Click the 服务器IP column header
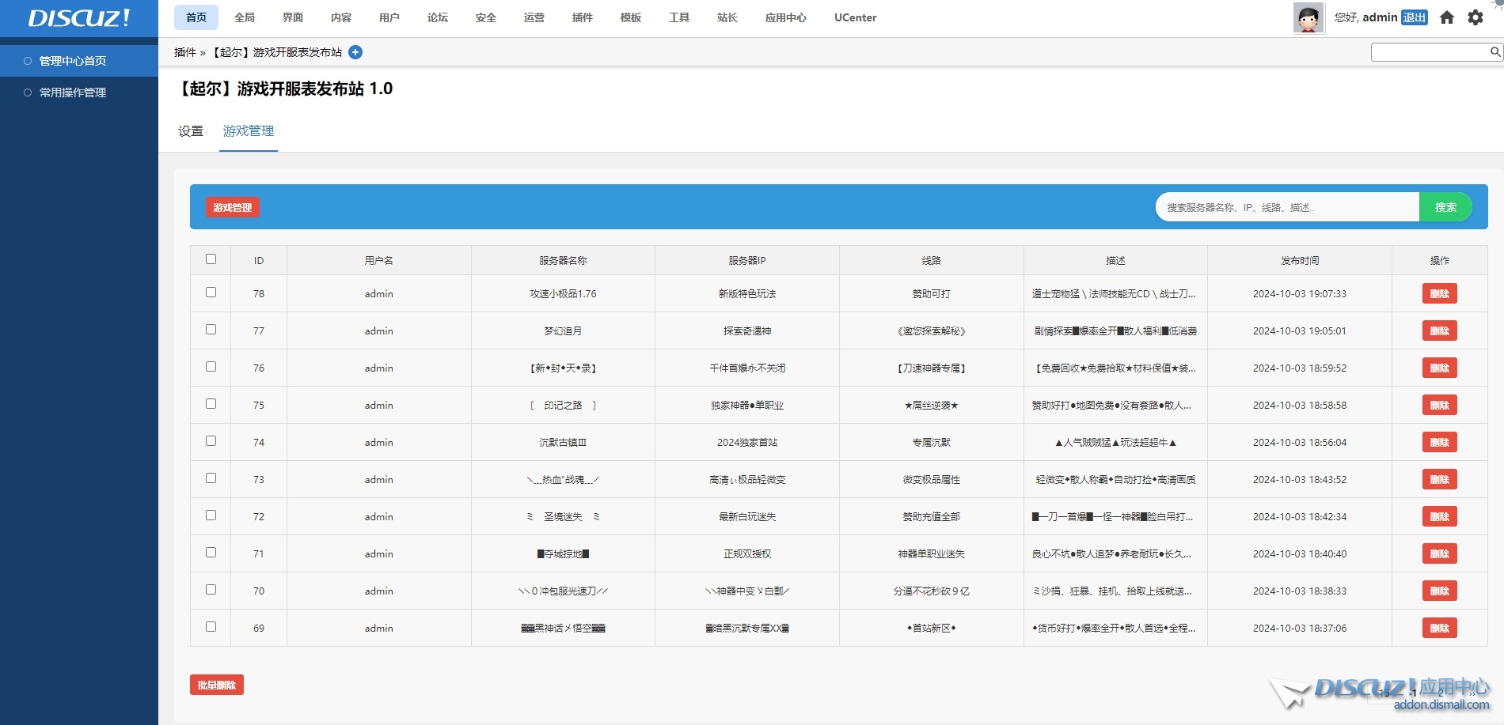The width and height of the screenshot is (1504, 725). [x=747, y=260]
